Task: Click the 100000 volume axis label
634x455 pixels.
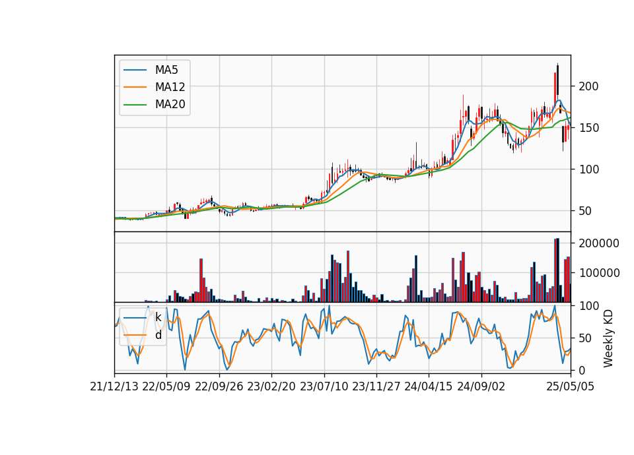Action: [x=599, y=273]
